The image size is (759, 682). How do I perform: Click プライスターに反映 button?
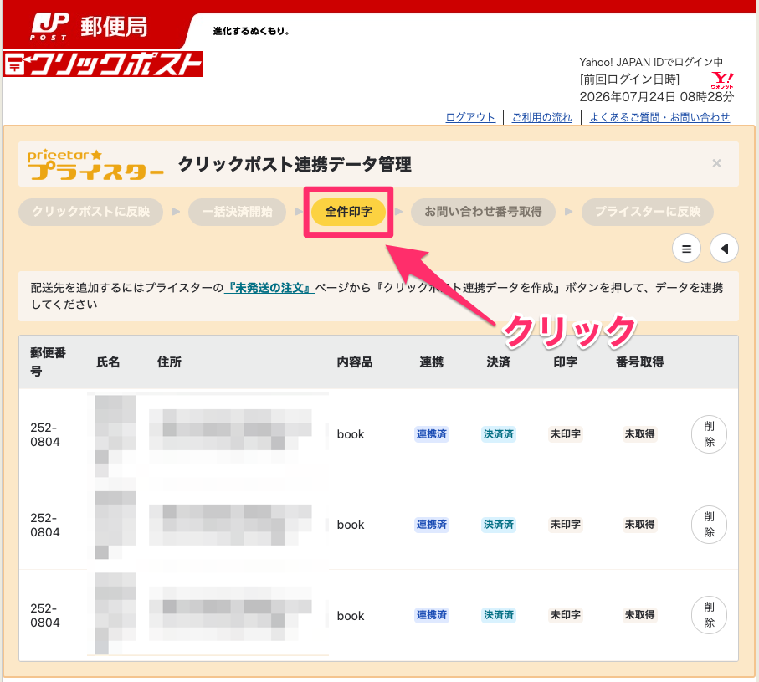tap(648, 212)
